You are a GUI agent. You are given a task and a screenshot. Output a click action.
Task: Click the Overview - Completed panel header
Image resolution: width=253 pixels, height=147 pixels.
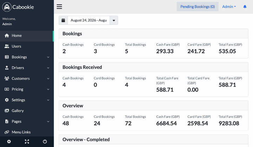coord(154,139)
